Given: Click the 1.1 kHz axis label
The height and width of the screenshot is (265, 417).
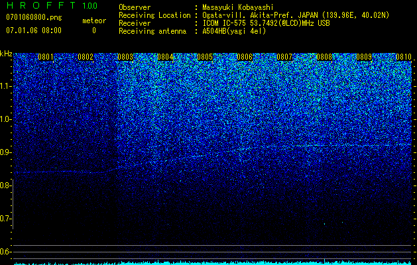Looking at the screenshot, I should tap(5, 86).
